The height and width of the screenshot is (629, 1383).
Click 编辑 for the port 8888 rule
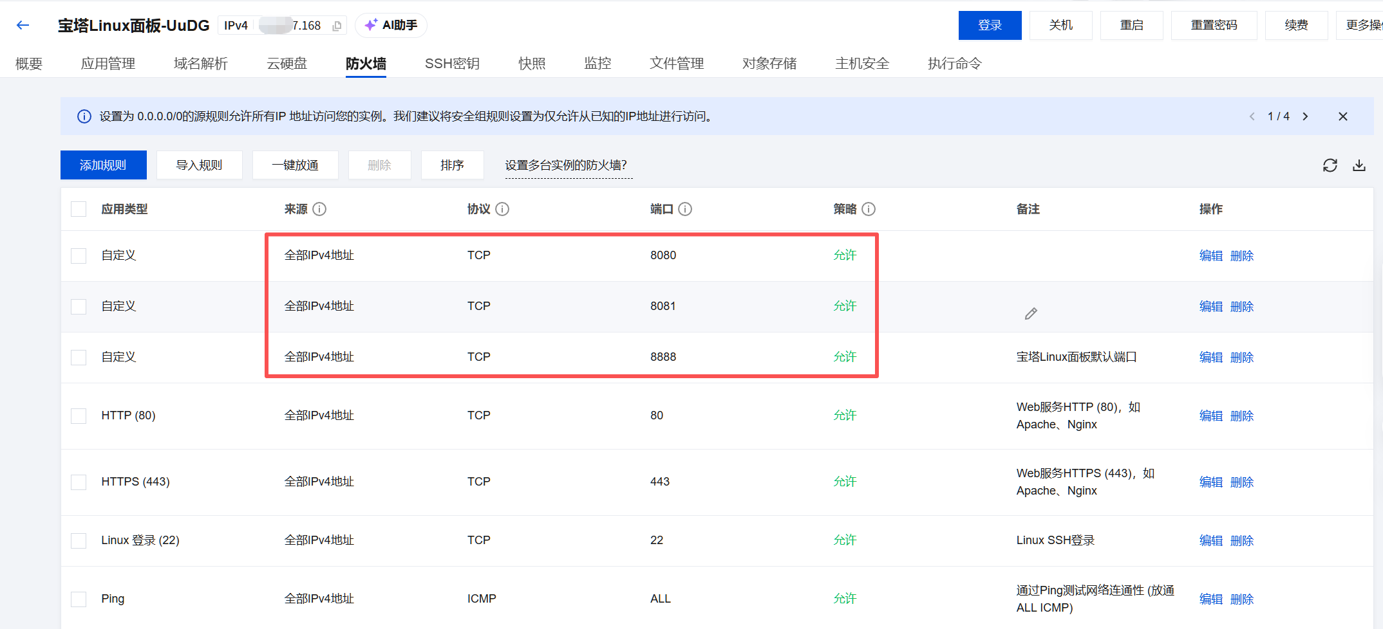click(1211, 358)
